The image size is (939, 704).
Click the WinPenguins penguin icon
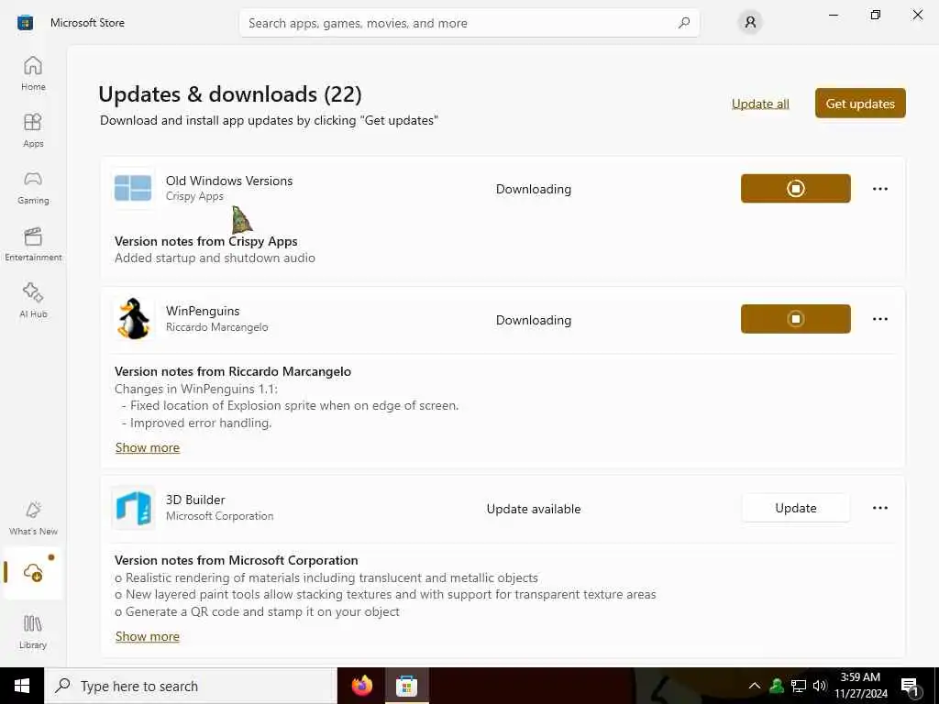point(133,318)
